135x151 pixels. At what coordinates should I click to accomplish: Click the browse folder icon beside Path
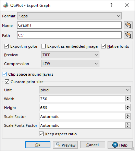click(128, 35)
